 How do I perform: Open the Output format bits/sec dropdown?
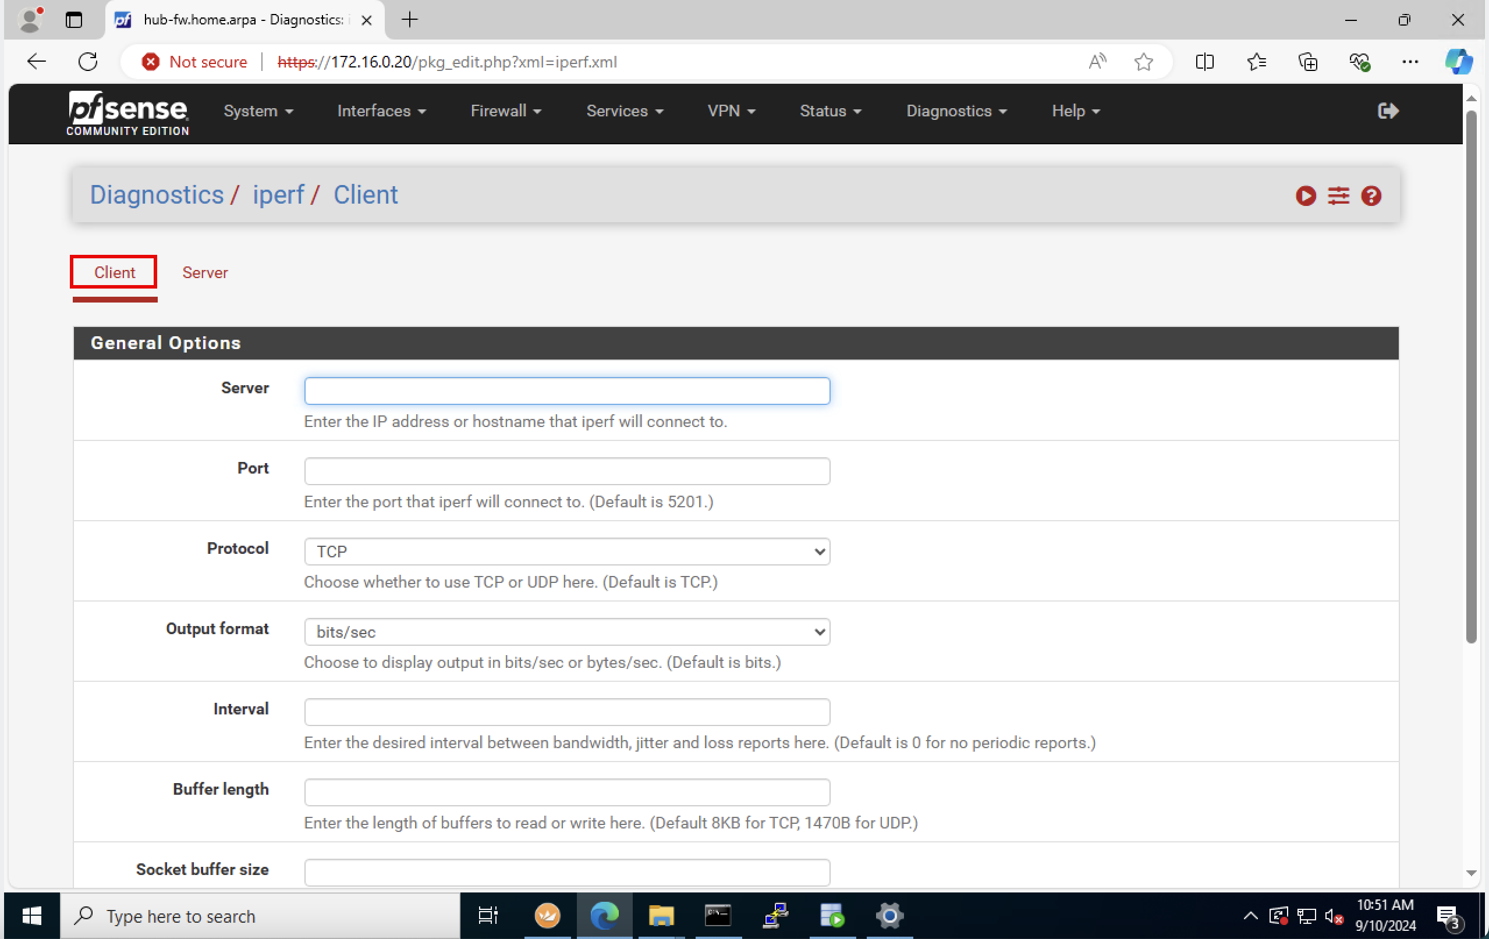pos(566,632)
